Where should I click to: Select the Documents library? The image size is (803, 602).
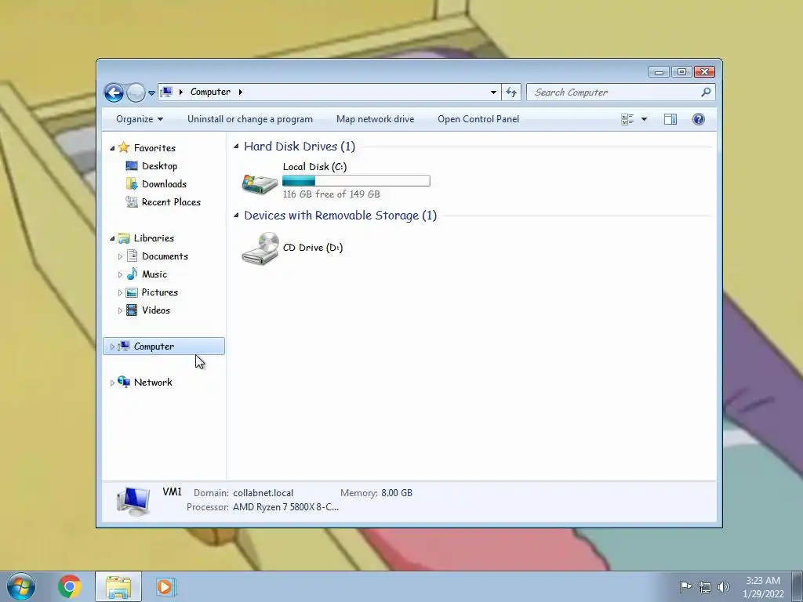point(165,256)
